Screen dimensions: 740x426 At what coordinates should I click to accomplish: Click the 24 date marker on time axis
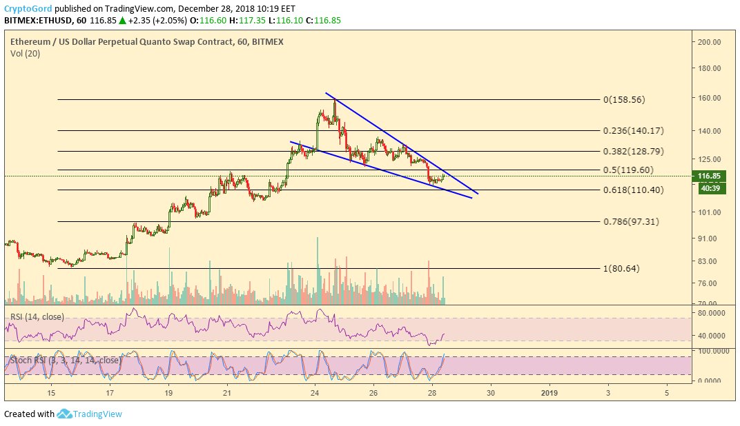pos(315,392)
